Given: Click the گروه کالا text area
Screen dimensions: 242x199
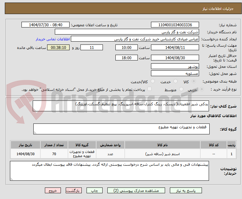Looking at the screenshot, I should 121,129.
